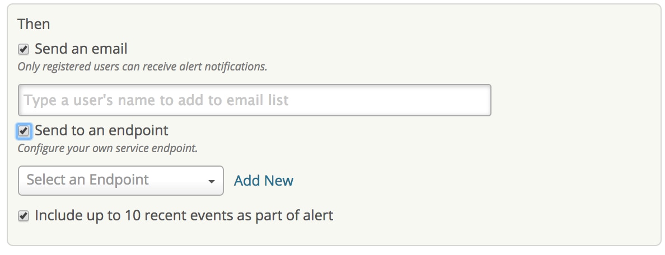Click the endpoint dropdown caret arrow

tap(211, 182)
